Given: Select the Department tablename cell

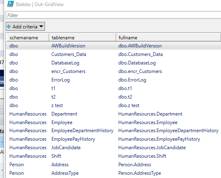Looking at the screenshot, I should click(64, 114).
